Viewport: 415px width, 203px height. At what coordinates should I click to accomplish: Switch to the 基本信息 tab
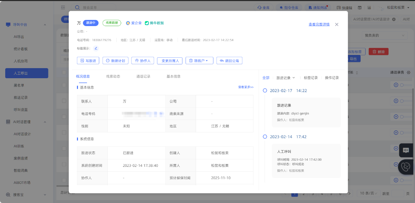[x=173, y=76]
